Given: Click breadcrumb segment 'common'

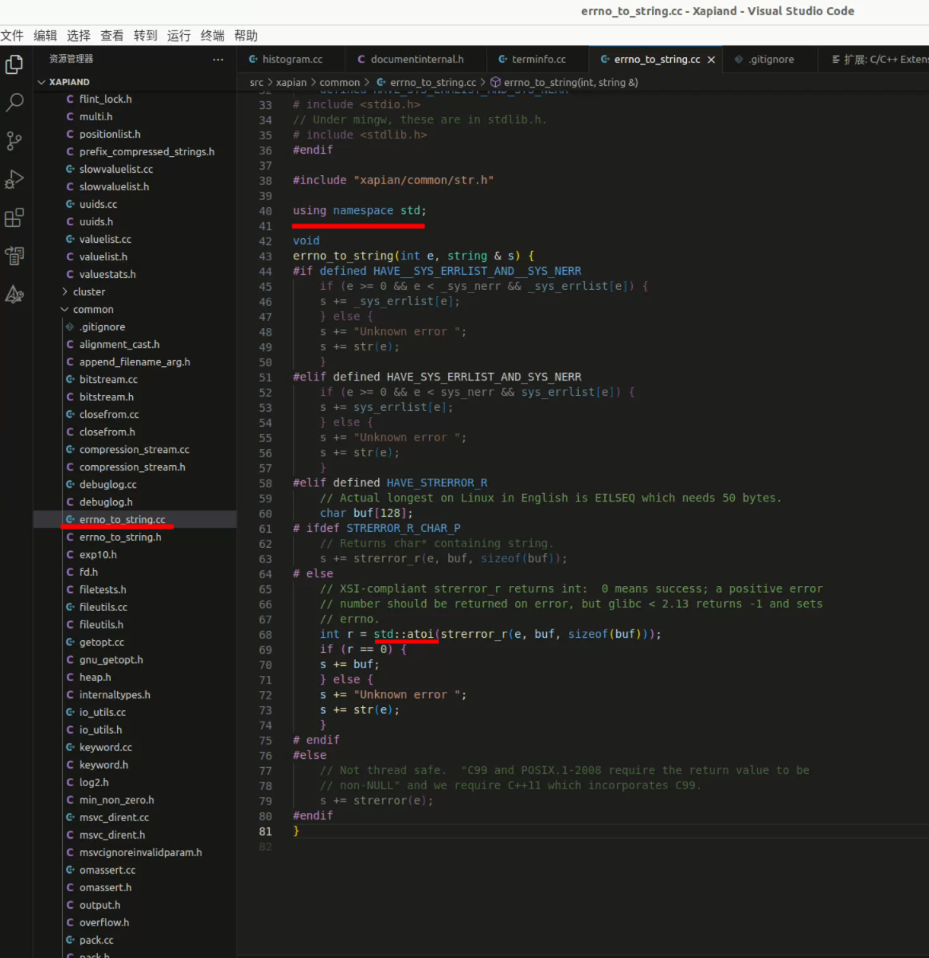Looking at the screenshot, I should click(340, 83).
